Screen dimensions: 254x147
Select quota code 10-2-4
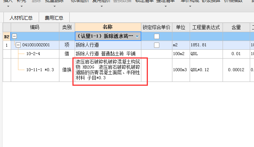tap(33, 54)
